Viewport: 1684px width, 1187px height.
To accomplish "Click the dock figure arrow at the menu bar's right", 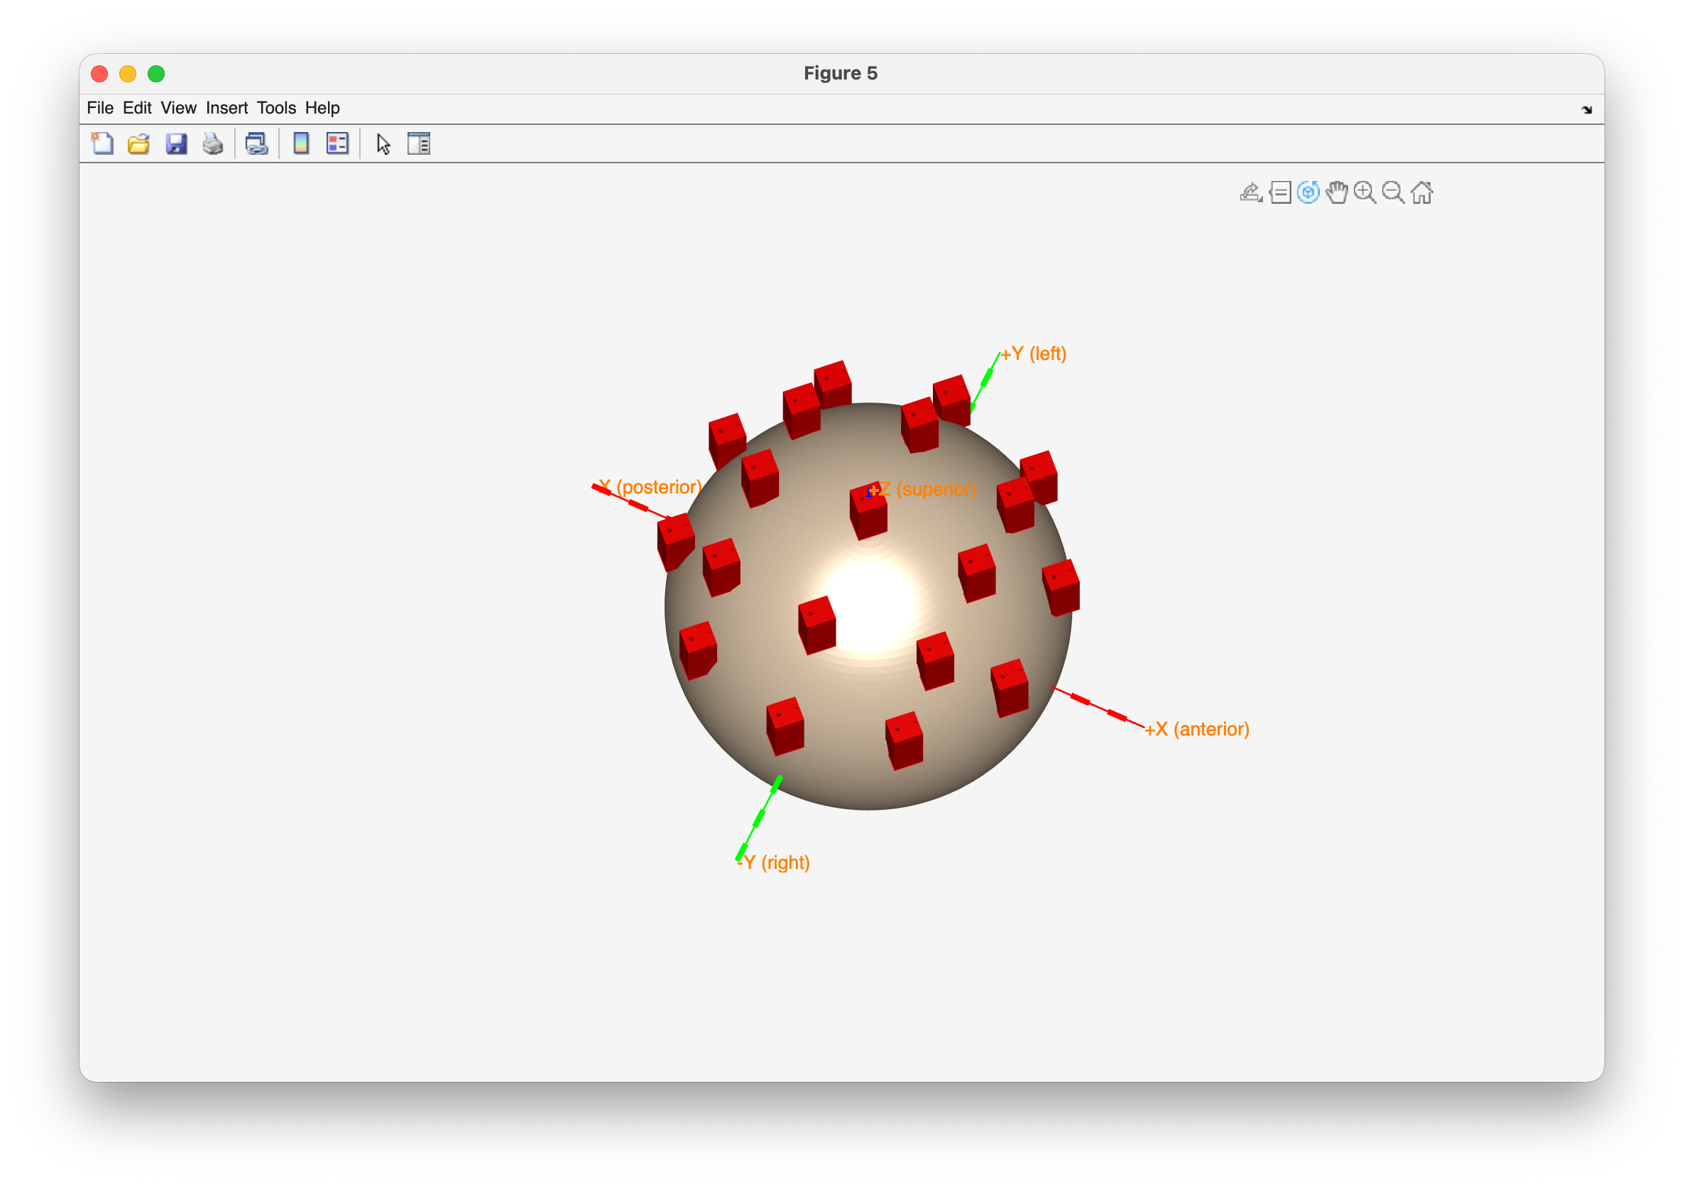I will [1587, 109].
